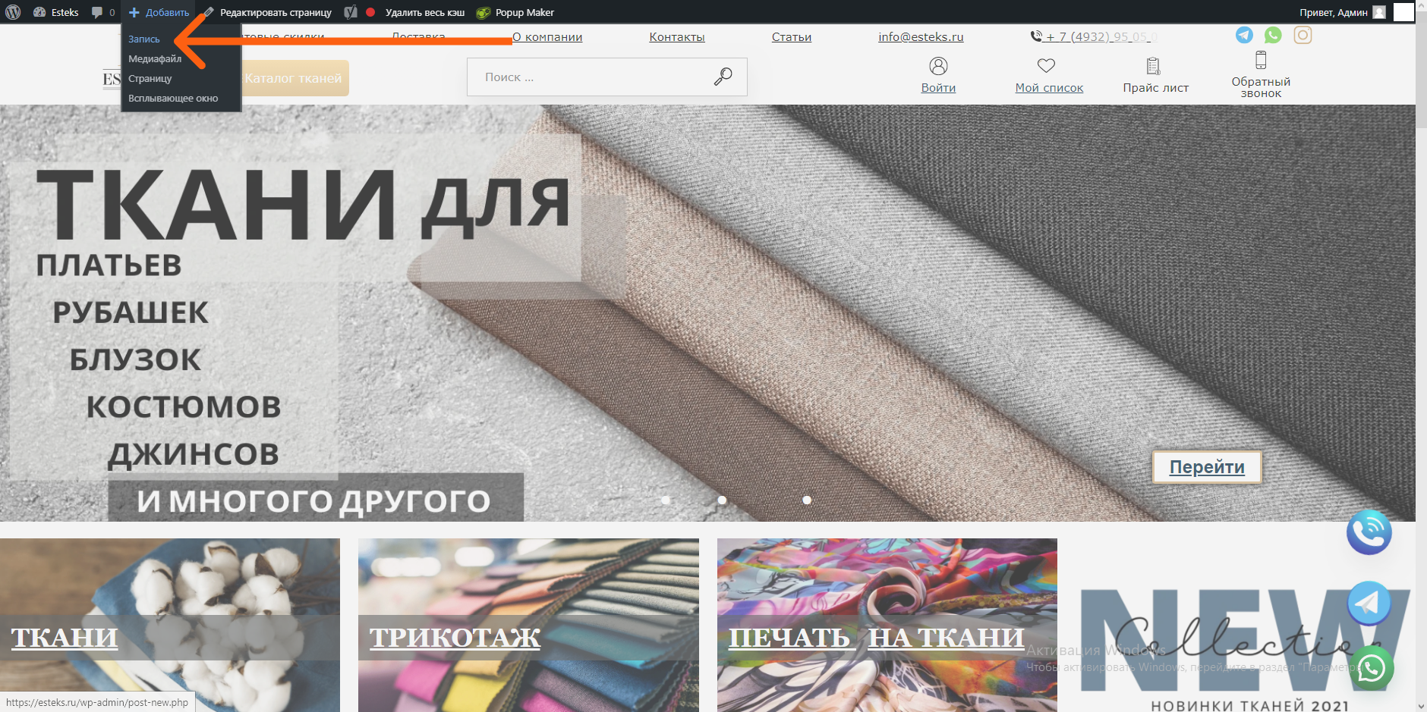Focus the Поиск search field
Screen dimensions: 1427x712
click(592, 77)
